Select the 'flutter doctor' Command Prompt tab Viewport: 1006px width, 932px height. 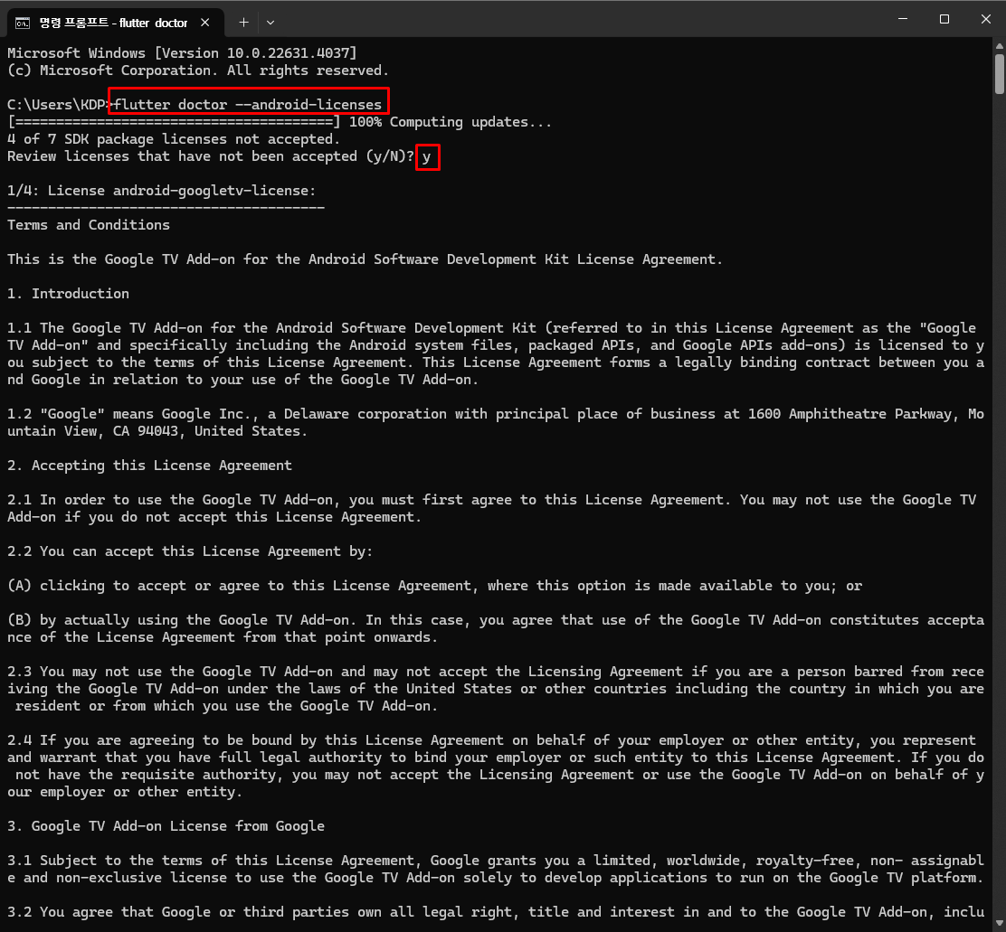[115, 23]
